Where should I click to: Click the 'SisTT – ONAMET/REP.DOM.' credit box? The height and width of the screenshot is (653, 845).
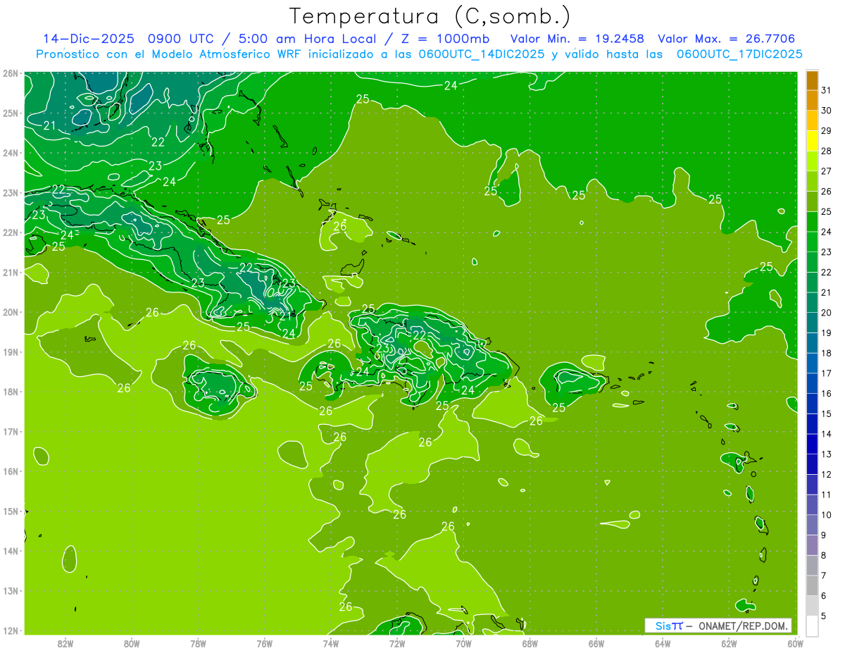coord(718,626)
